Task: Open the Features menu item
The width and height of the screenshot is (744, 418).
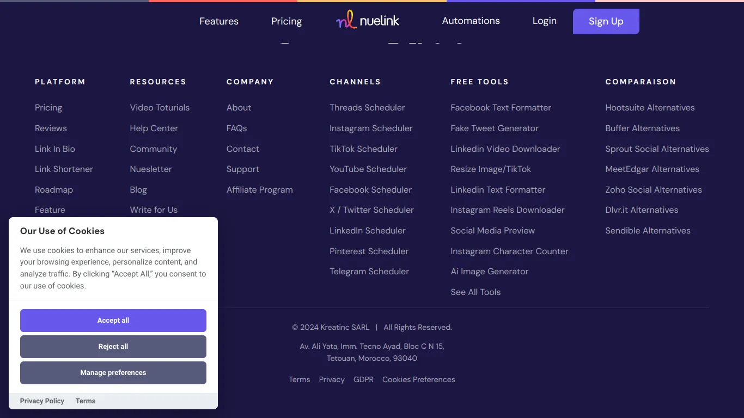Action: pyautogui.click(x=219, y=21)
